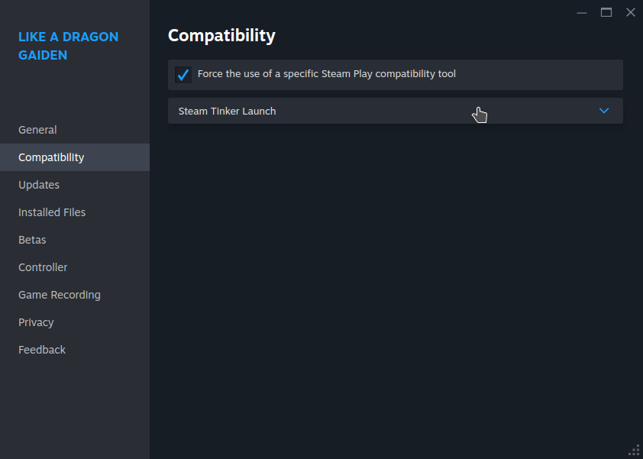Screen dimensions: 643x459
Task: Click the empty area below the dropdown
Action: (x=396, y=283)
